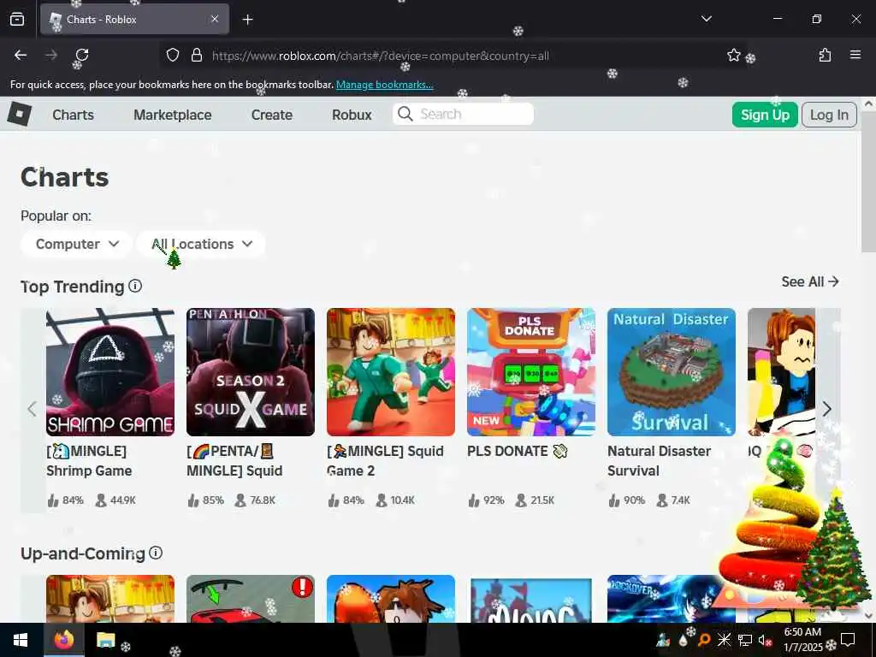Open the list all tabs chevron
Image resolution: width=876 pixels, height=657 pixels.
(x=706, y=19)
